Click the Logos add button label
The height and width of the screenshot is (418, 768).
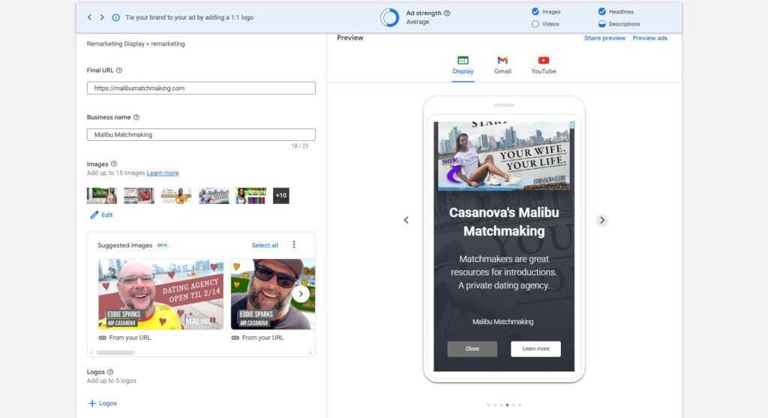(x=108, y=403)
